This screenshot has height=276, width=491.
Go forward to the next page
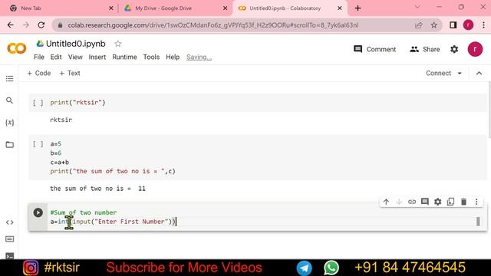[25, 25]
